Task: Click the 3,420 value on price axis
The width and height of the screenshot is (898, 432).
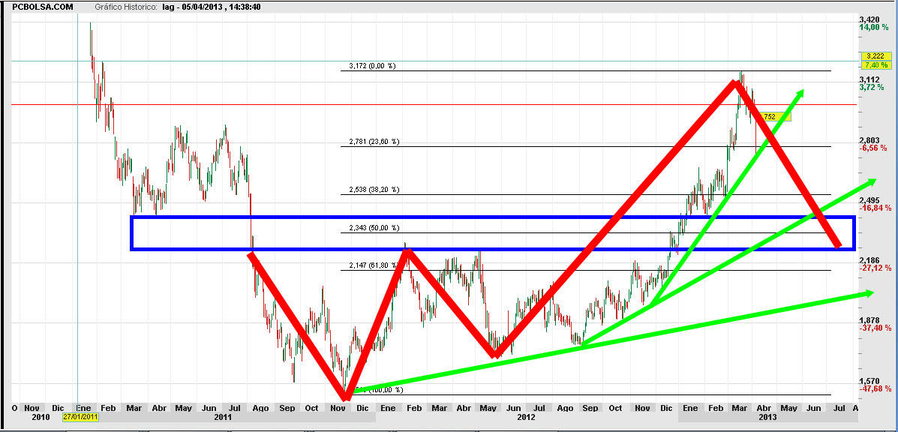Action: click(869, 19)
